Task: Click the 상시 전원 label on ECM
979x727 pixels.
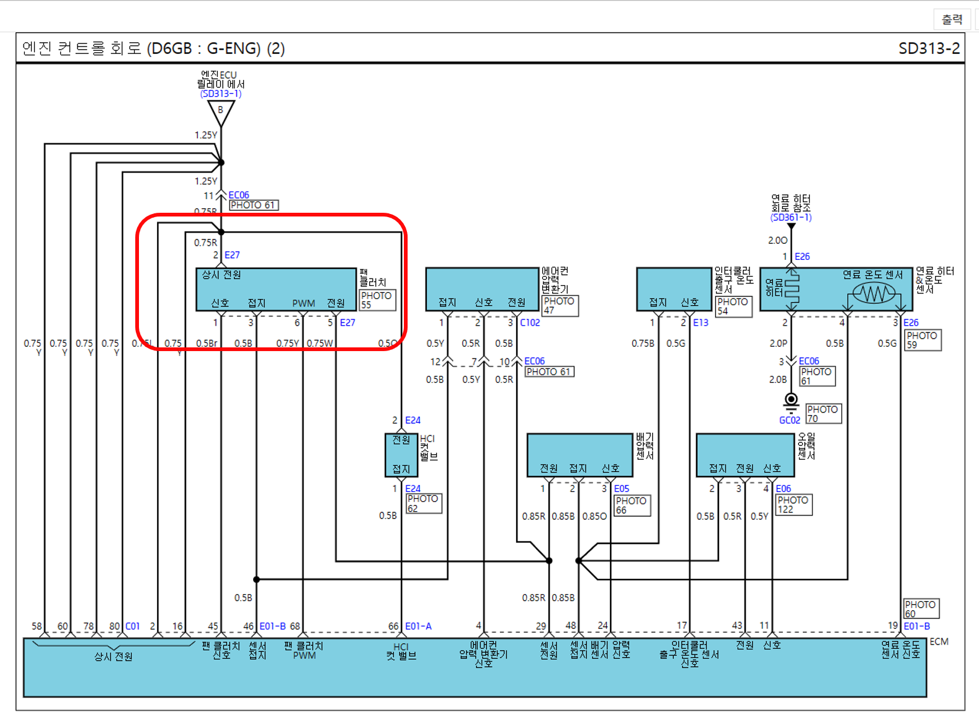Action: (x=114, y=657)
